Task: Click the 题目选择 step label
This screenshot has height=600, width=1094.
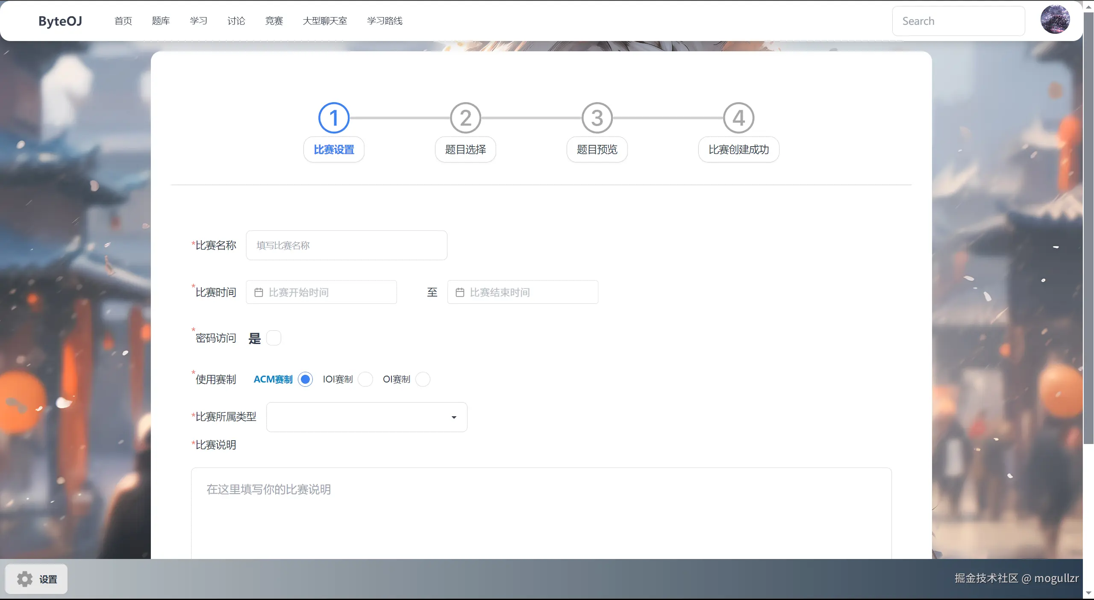Action: [465, 150]
